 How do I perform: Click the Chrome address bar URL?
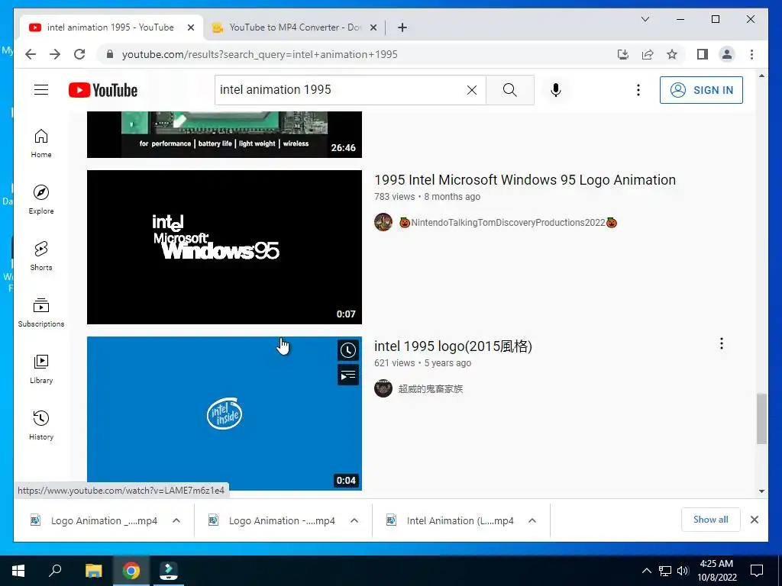(260, 54)
